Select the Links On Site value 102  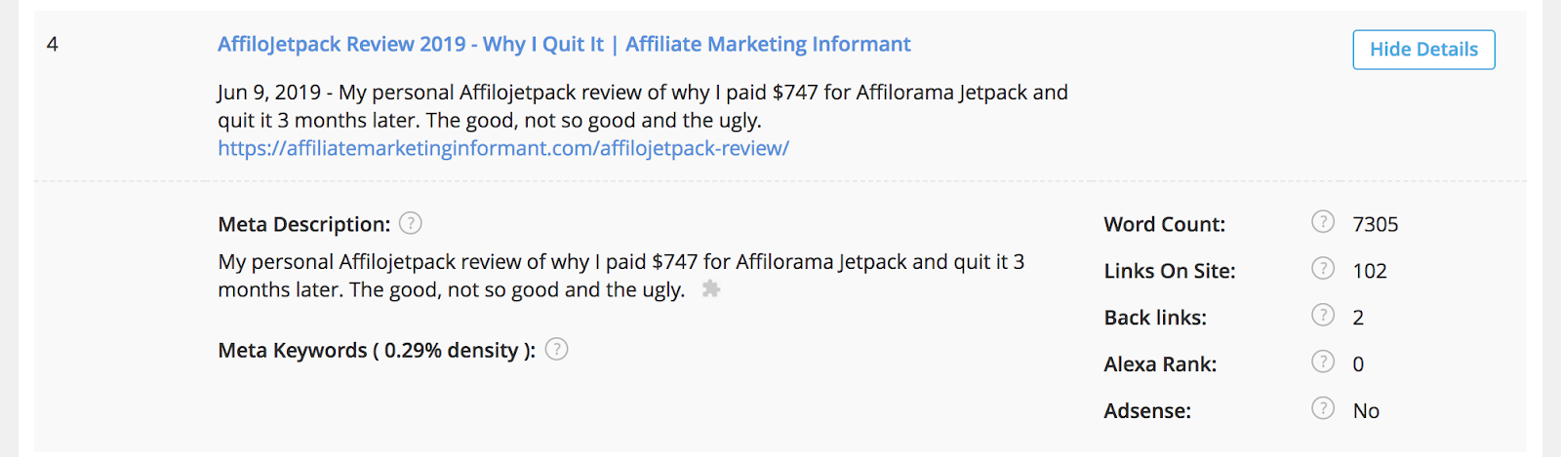[x=1370, y=272]
